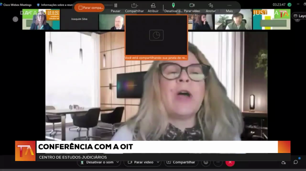Stop sharing with the Parar compartilhamento button

91,8
